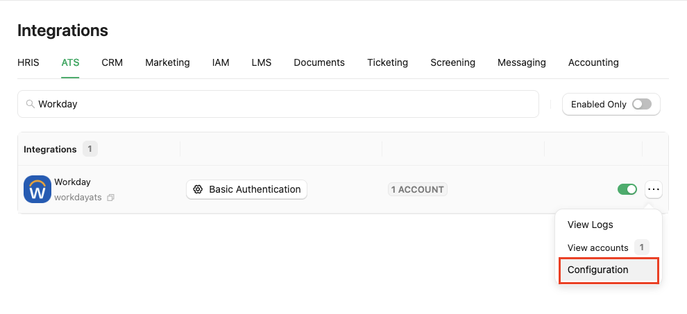
Task: Select View accounts menu entry
Action: pyautogui.click(x=609, y=247)
